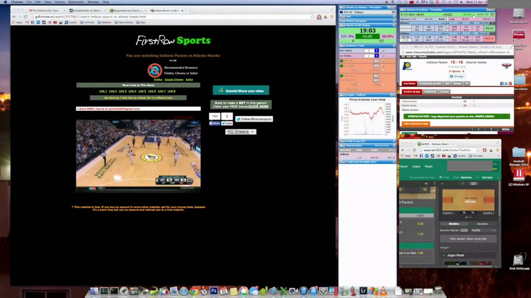Bookmark page with the star icon
The width and height of the screenshot is (531, 298).
pyautogui.click(x=312, y=17)
